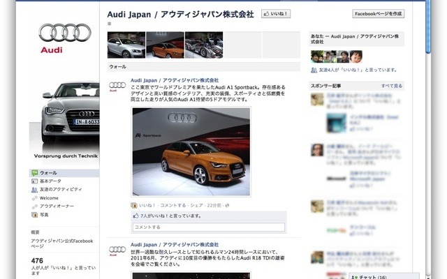The image size is (447, 279).
Task: Click the Audi four-rings logo in sidebar
Action: (x=65, y=33)
